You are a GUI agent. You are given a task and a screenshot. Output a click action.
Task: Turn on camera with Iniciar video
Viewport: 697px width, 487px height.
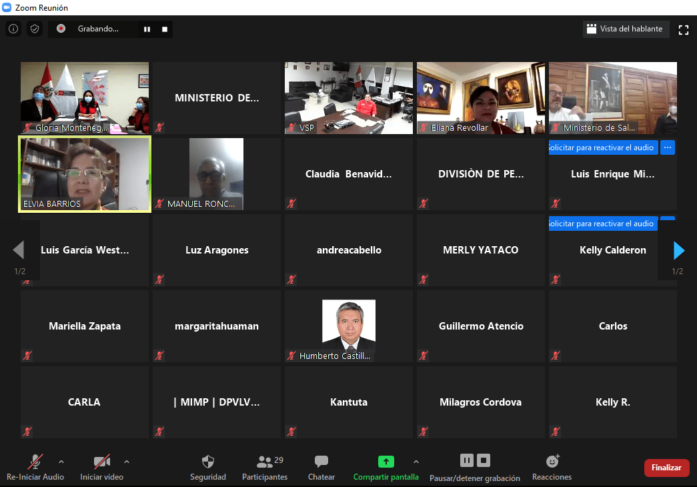[101, 467]
